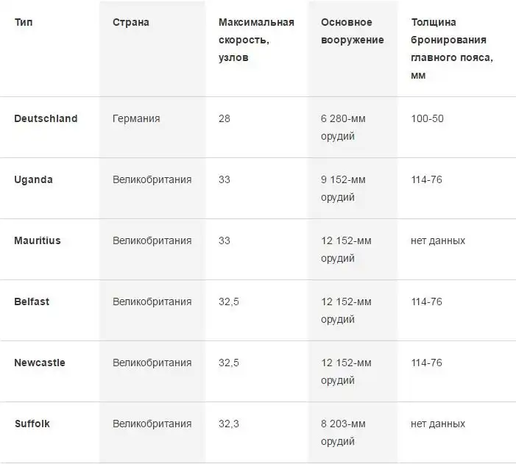
Task: Click "нет данных" in the Mauritius row
Action: click(x=437, y=240)
